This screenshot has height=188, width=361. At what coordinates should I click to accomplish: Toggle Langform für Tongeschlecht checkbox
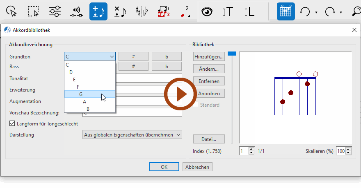tap(12, 123)
